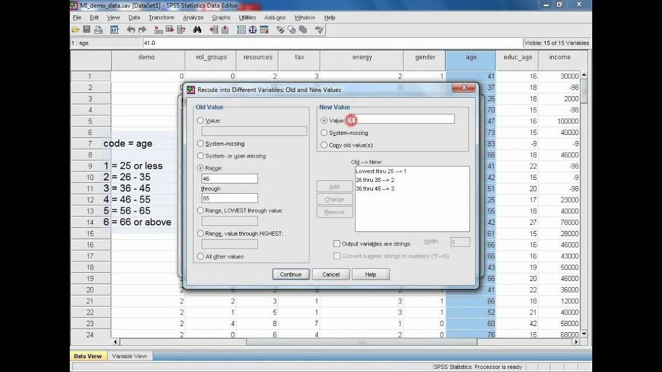Open the Data menu
The height and width of the screenshot is (372, 662).
(x=134, y=18)
